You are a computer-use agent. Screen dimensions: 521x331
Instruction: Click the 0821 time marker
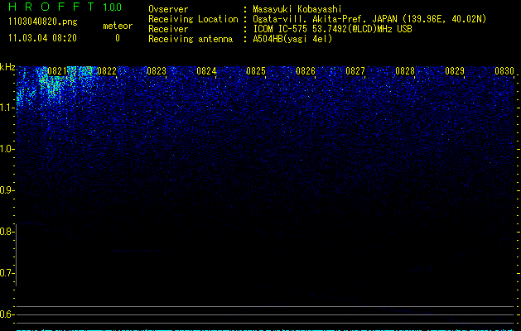coord(57,71)
